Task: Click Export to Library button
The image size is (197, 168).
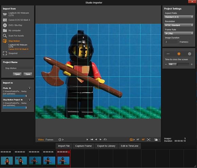Action: coord(106,146)
